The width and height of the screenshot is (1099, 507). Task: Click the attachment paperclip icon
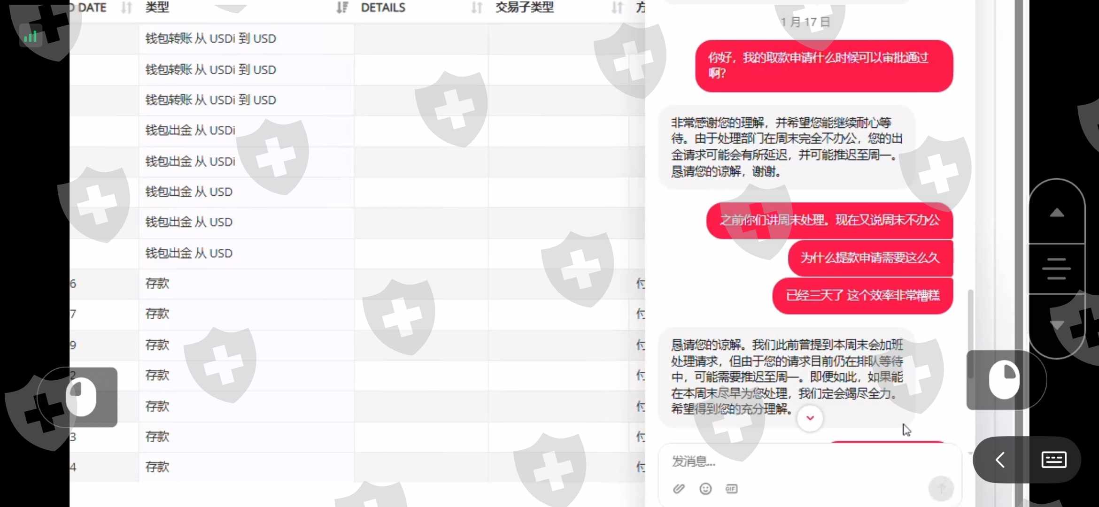pyautogui.click(x=679, y=489)
